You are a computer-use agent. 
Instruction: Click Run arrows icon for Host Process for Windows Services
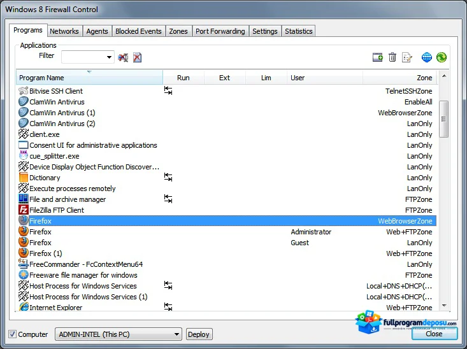[168, 285]
